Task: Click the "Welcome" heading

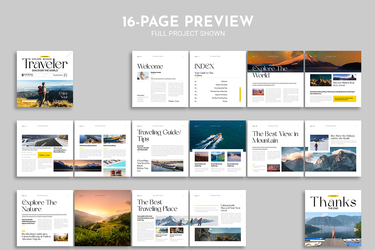Action: pyautogui.click(x=150, y=66)
